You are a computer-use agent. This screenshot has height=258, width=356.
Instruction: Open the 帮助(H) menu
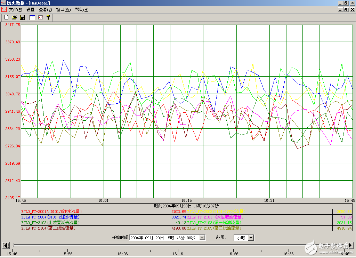pos(81,10)
